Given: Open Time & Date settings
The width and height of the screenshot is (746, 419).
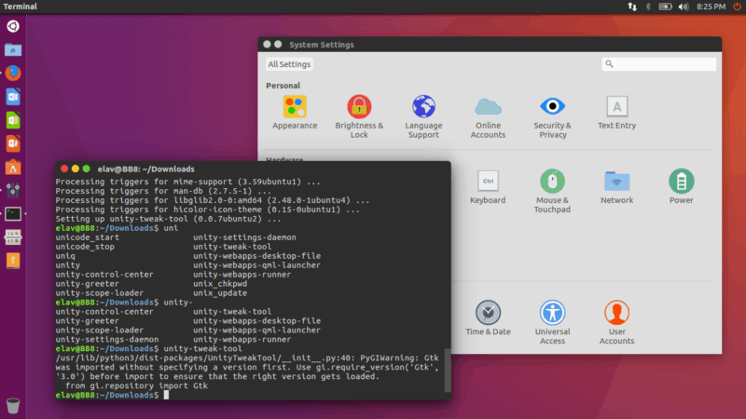Looking at the screenshot, I should [488, 318].
